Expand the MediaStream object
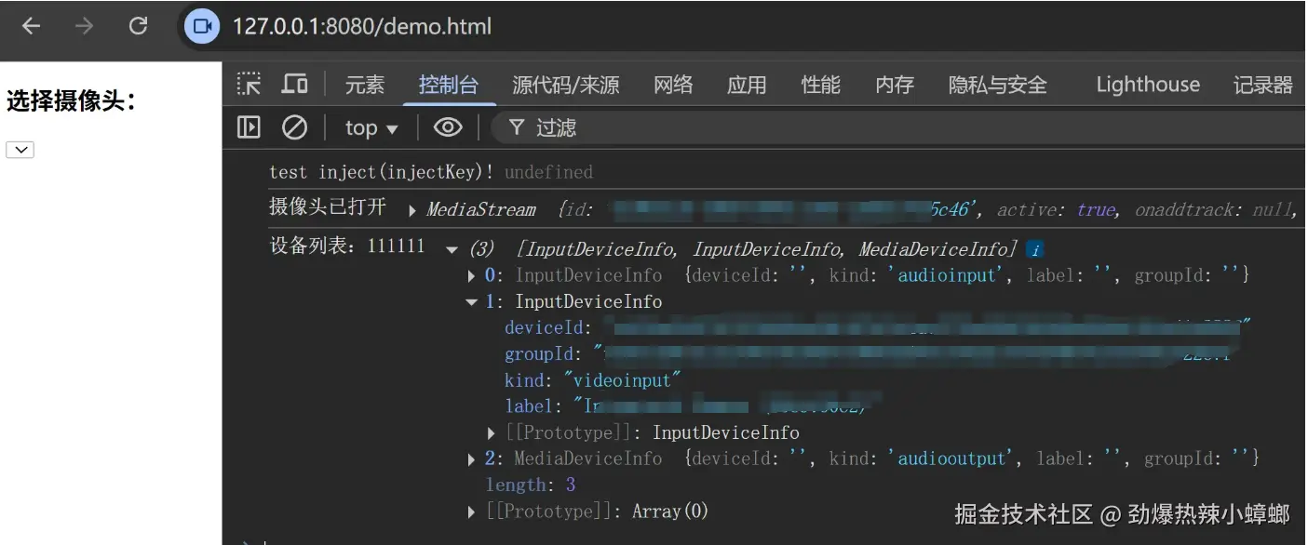This screenshot has width=1308, height=545. pyautogui.click(x=411, y=211)
